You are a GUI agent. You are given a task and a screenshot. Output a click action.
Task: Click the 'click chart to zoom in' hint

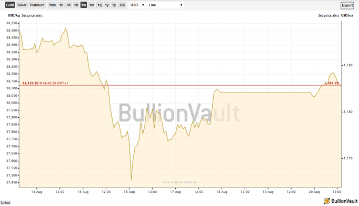point(179,182)
